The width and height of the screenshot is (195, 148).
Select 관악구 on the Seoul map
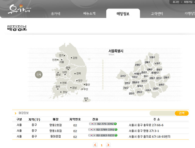(140, 92)
